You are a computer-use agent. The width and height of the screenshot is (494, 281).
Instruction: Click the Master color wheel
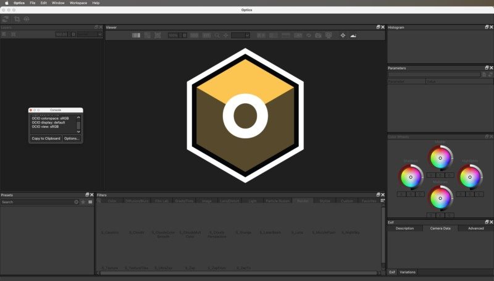[x=440, y=158]
